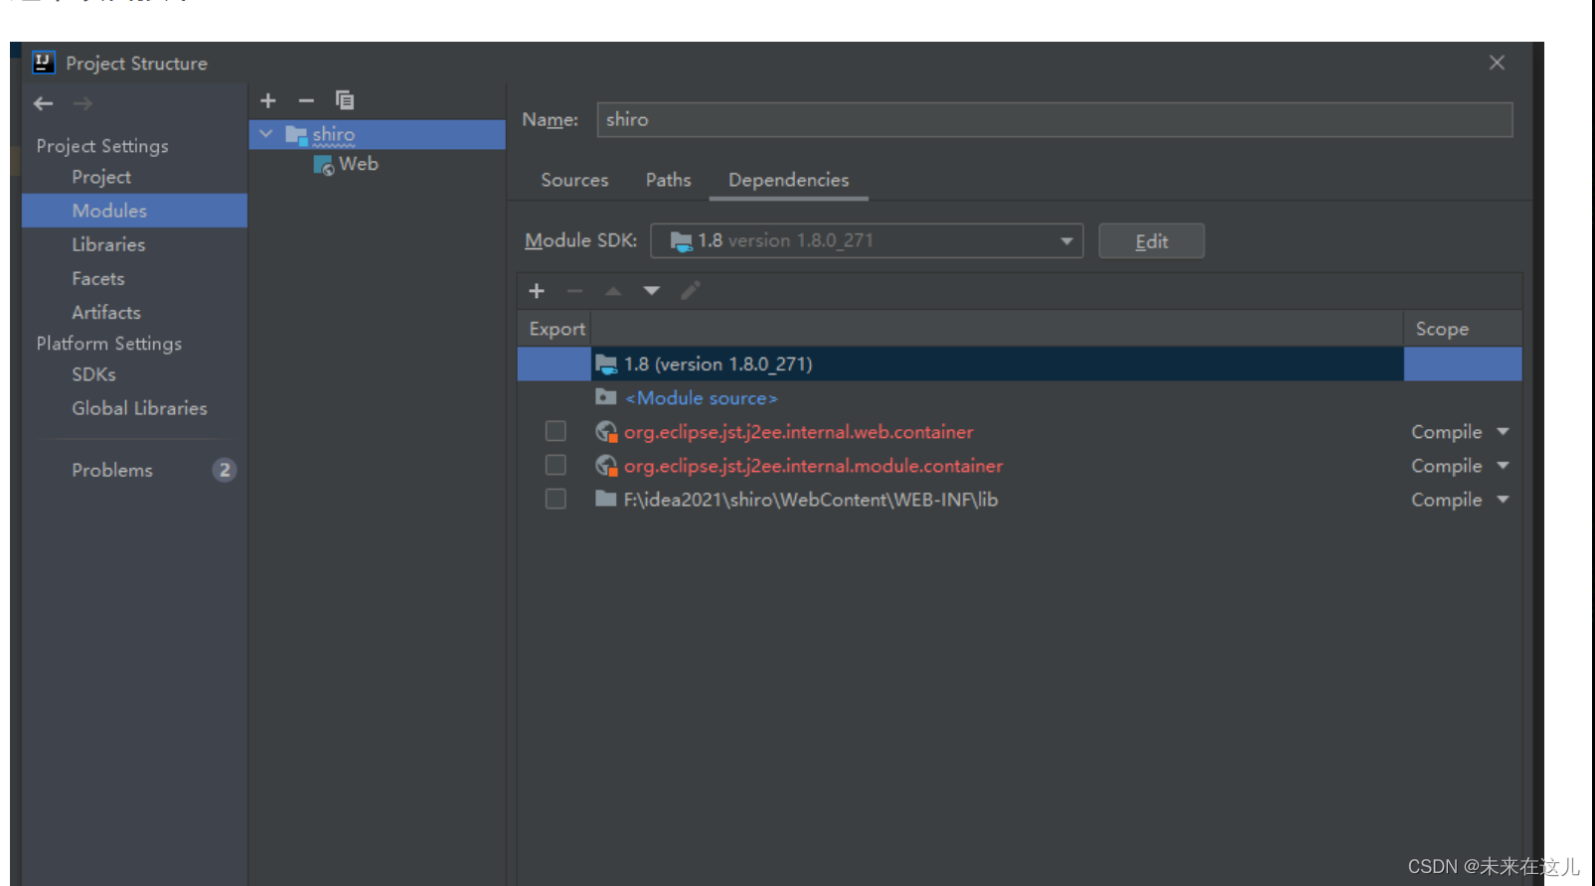Copy the selected module icon
This screenshot has height=886, width=1595.
[x=345, y=100]
